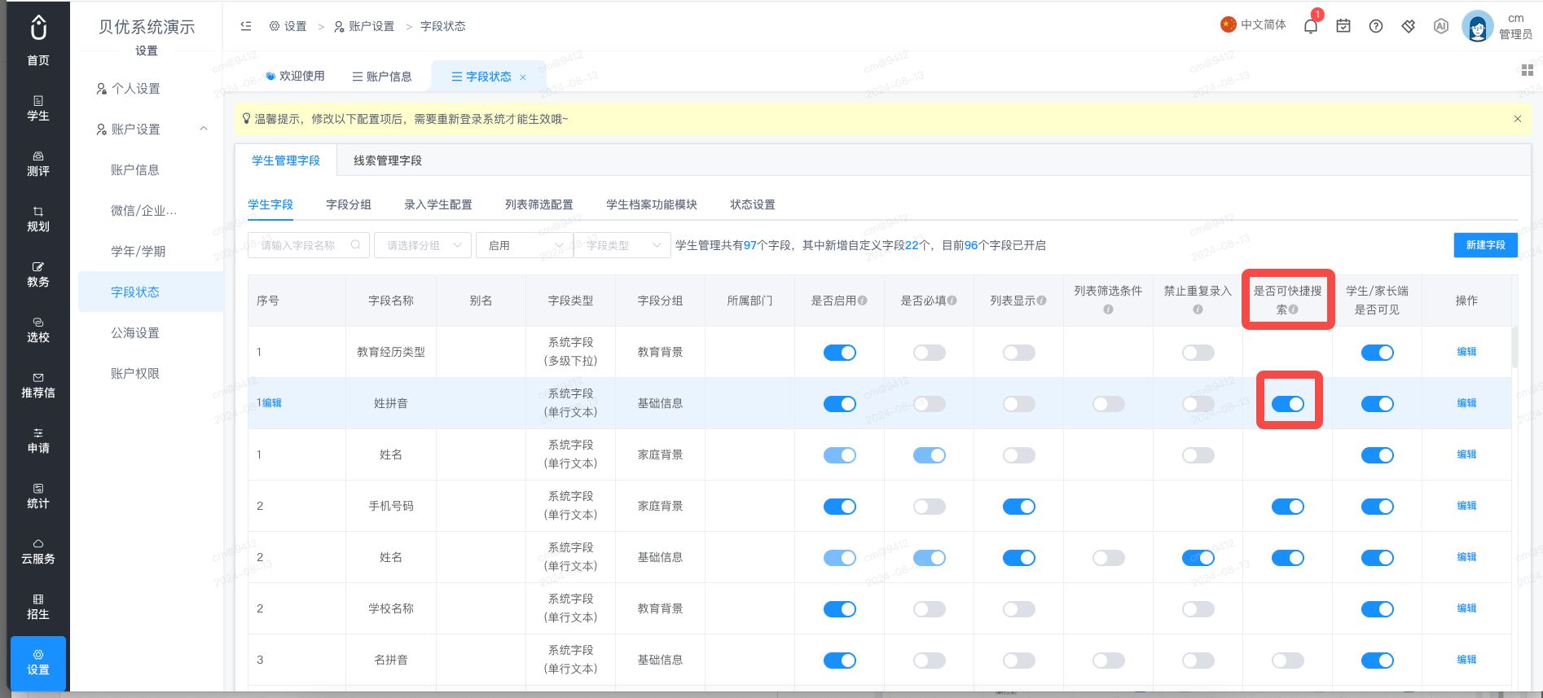Viewport: 1543px width, 698px height.
Task: Toggle 列表显示 switch for 手机号码
Action: (x=1018, y=507)
